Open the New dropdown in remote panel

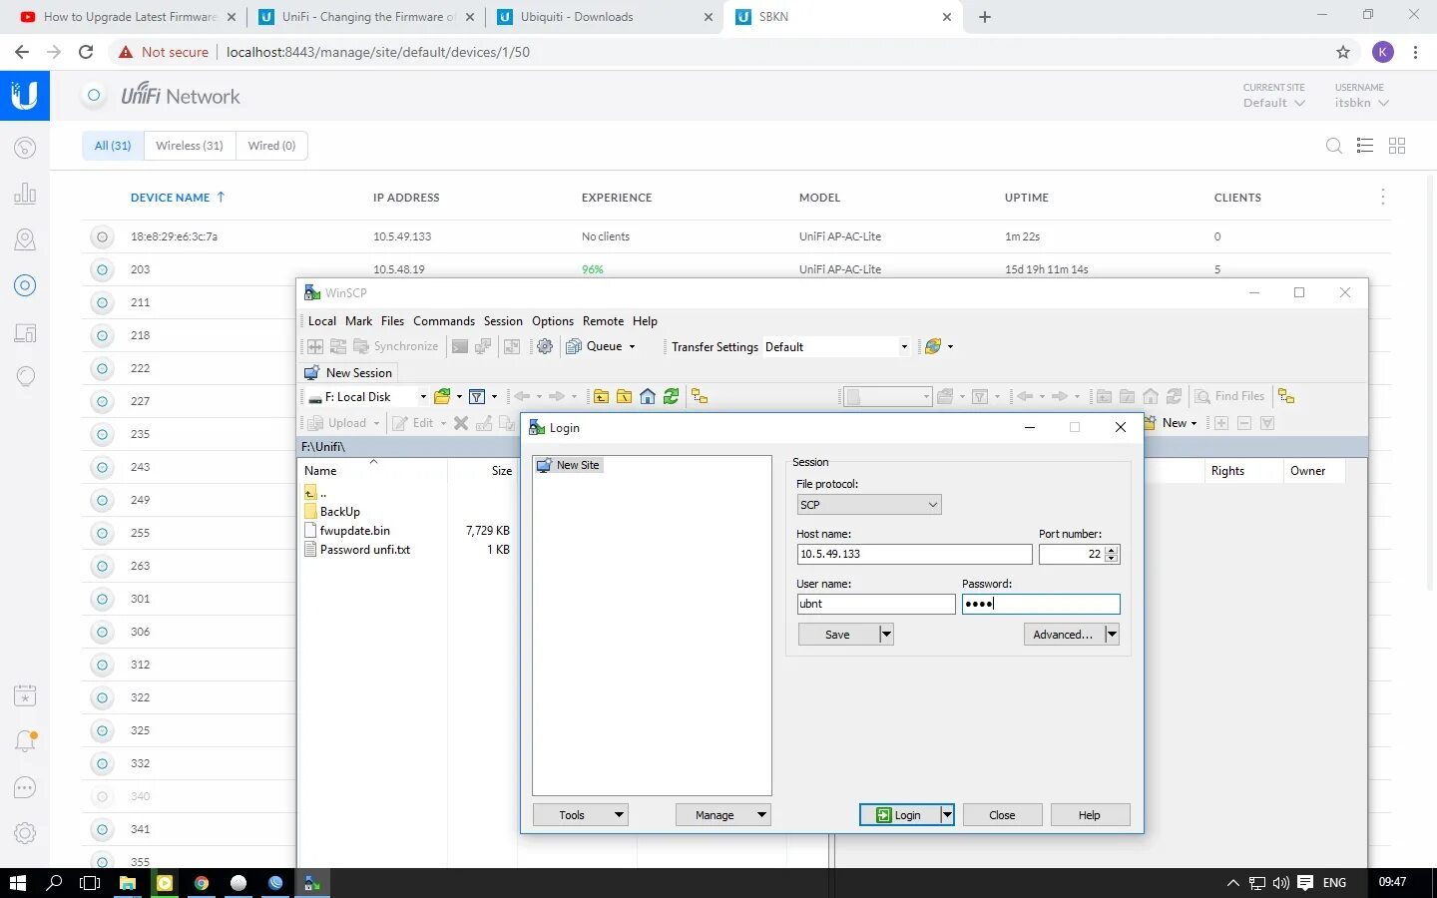[x=1179, y=423]
